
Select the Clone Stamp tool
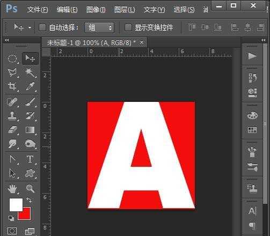pyautogui.click(x=12, y=116)
